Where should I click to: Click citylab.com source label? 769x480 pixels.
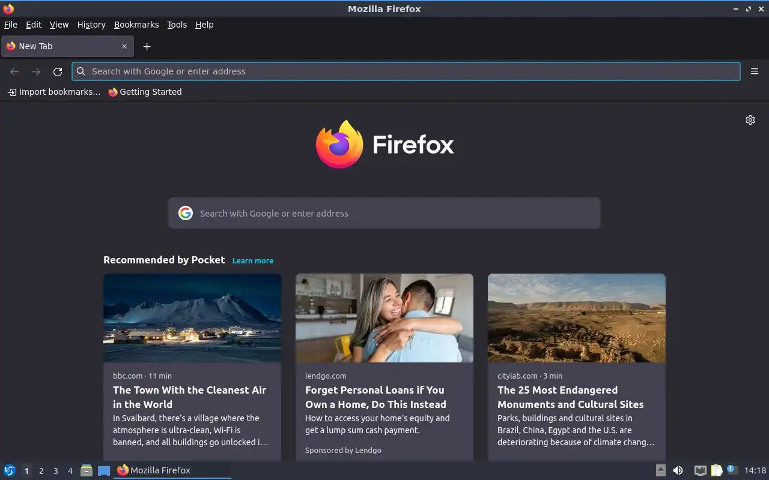click(x=517, y=376)
